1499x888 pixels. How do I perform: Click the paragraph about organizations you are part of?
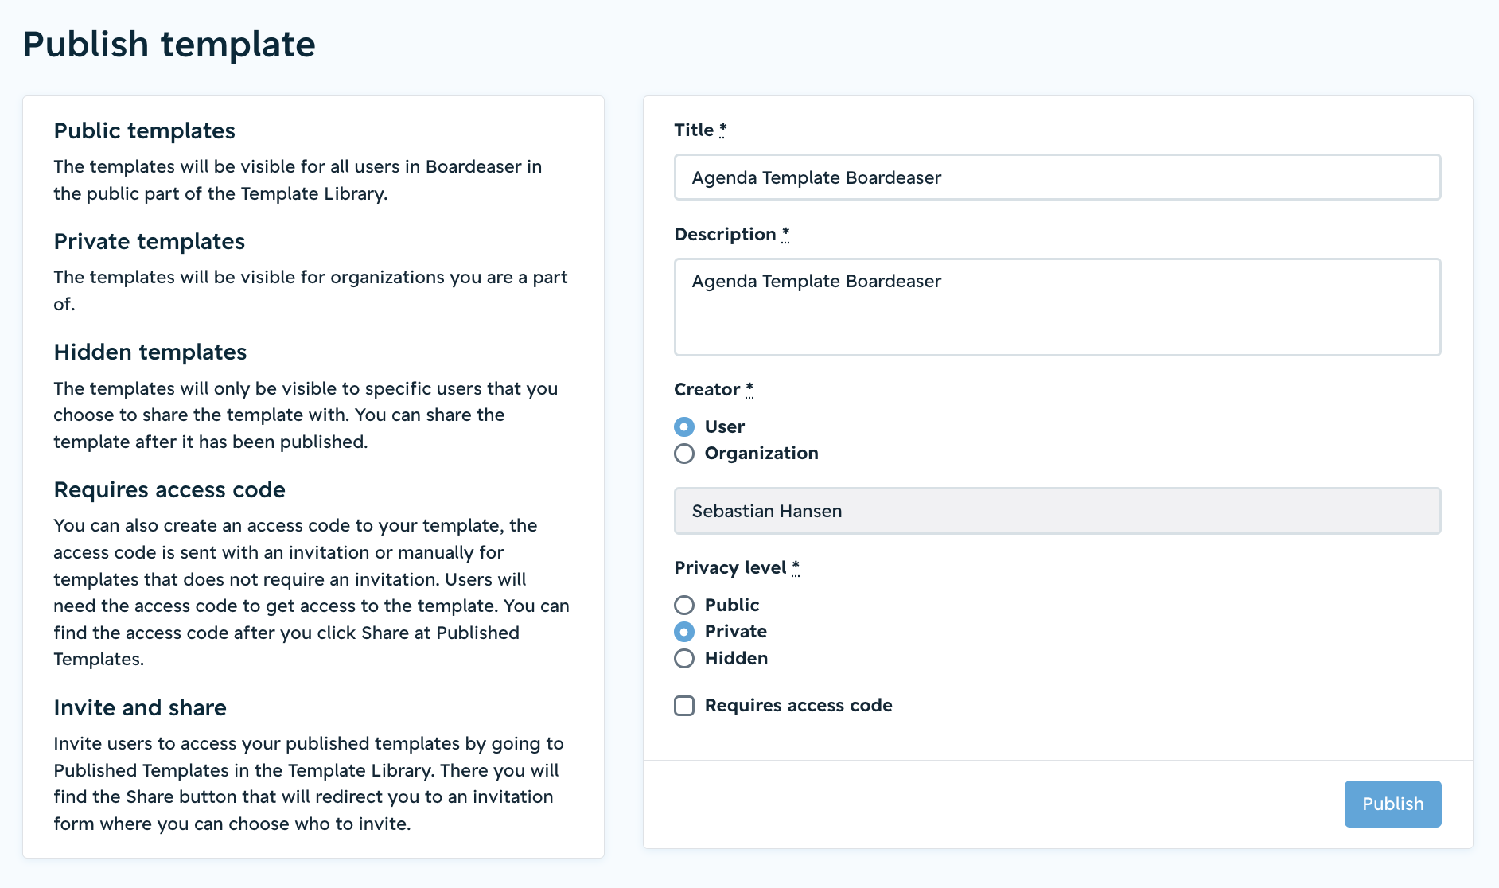(310, 290)
